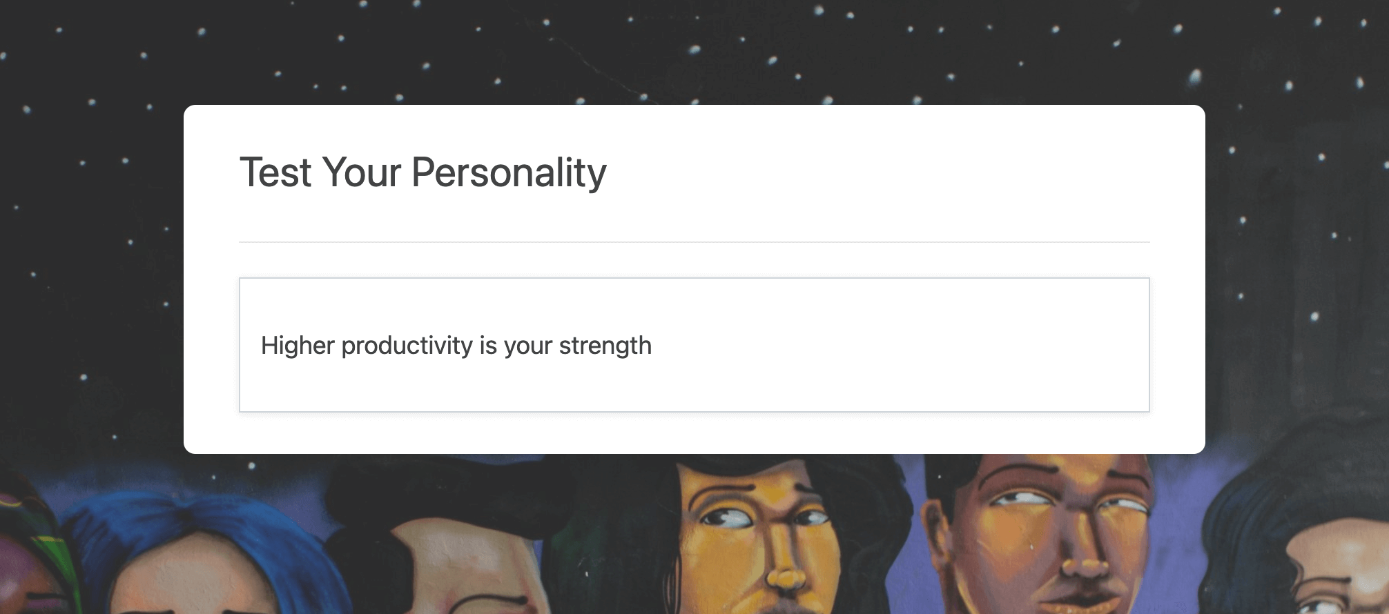Click the white form card
The height and width of the screenshot is (614, 1389).
click(x=693, y=276)
